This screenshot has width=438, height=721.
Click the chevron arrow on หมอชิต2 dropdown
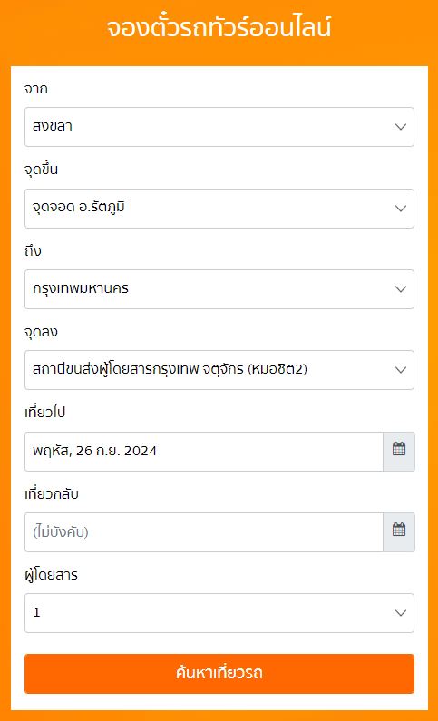coord(401,370)
